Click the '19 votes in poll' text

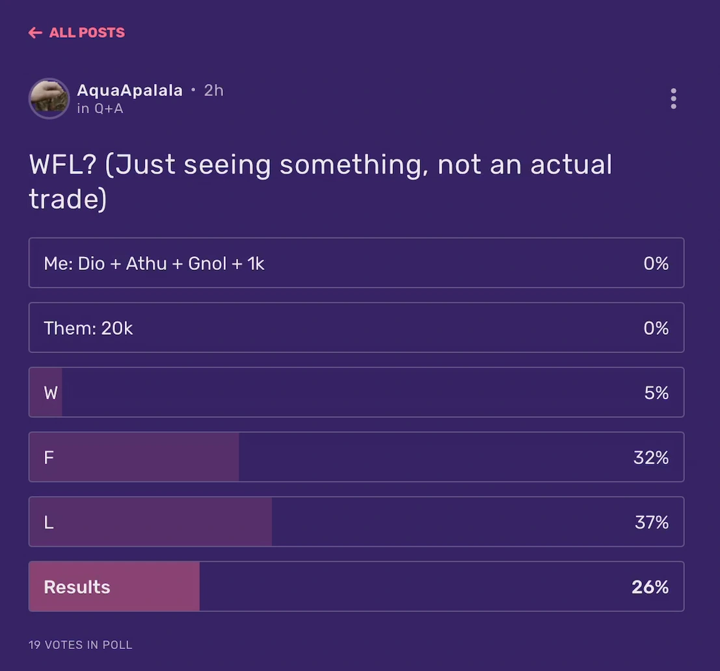81,645
